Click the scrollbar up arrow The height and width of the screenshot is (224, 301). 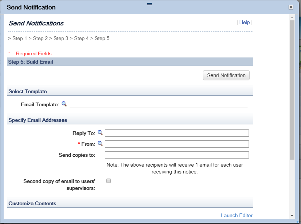292,17
